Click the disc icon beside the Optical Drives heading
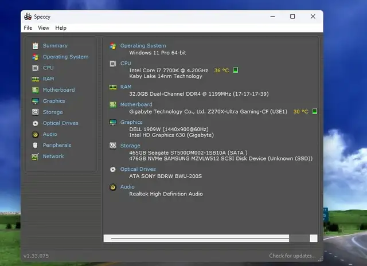Screen dimensions: 367x266 tap(113, 169)
